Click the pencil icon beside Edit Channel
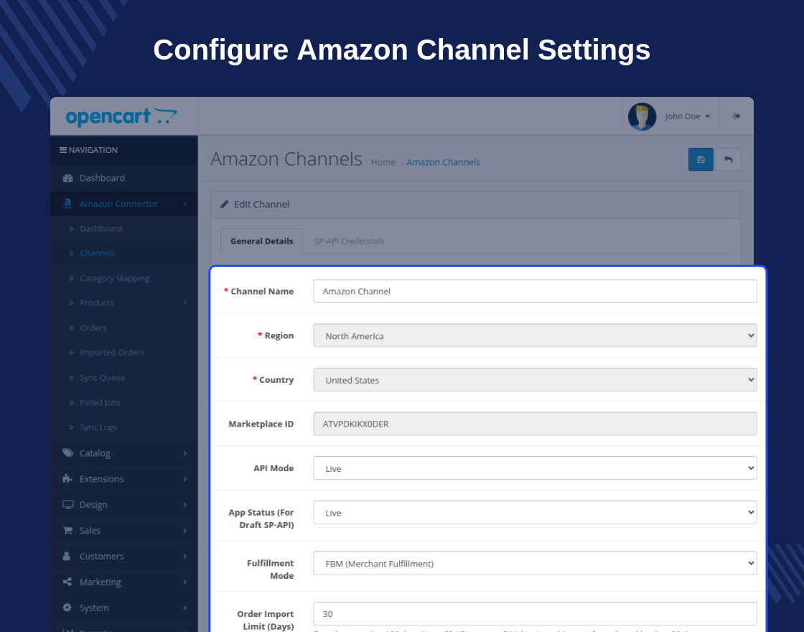Image resolution: width=804 pixels, height=632 pixels. coord(224,204)
